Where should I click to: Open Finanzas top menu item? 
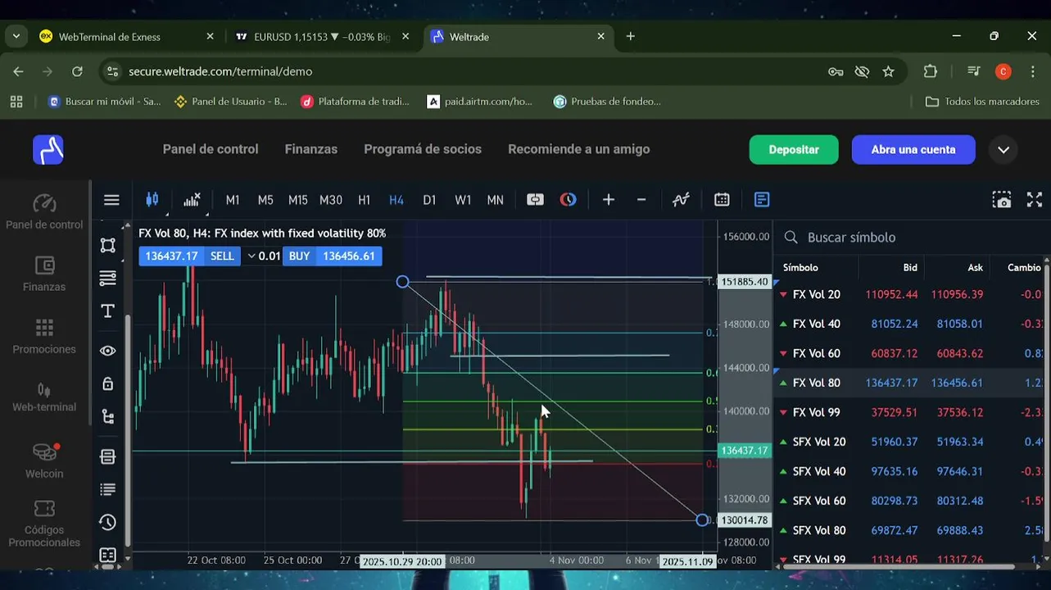click(311, 149)
